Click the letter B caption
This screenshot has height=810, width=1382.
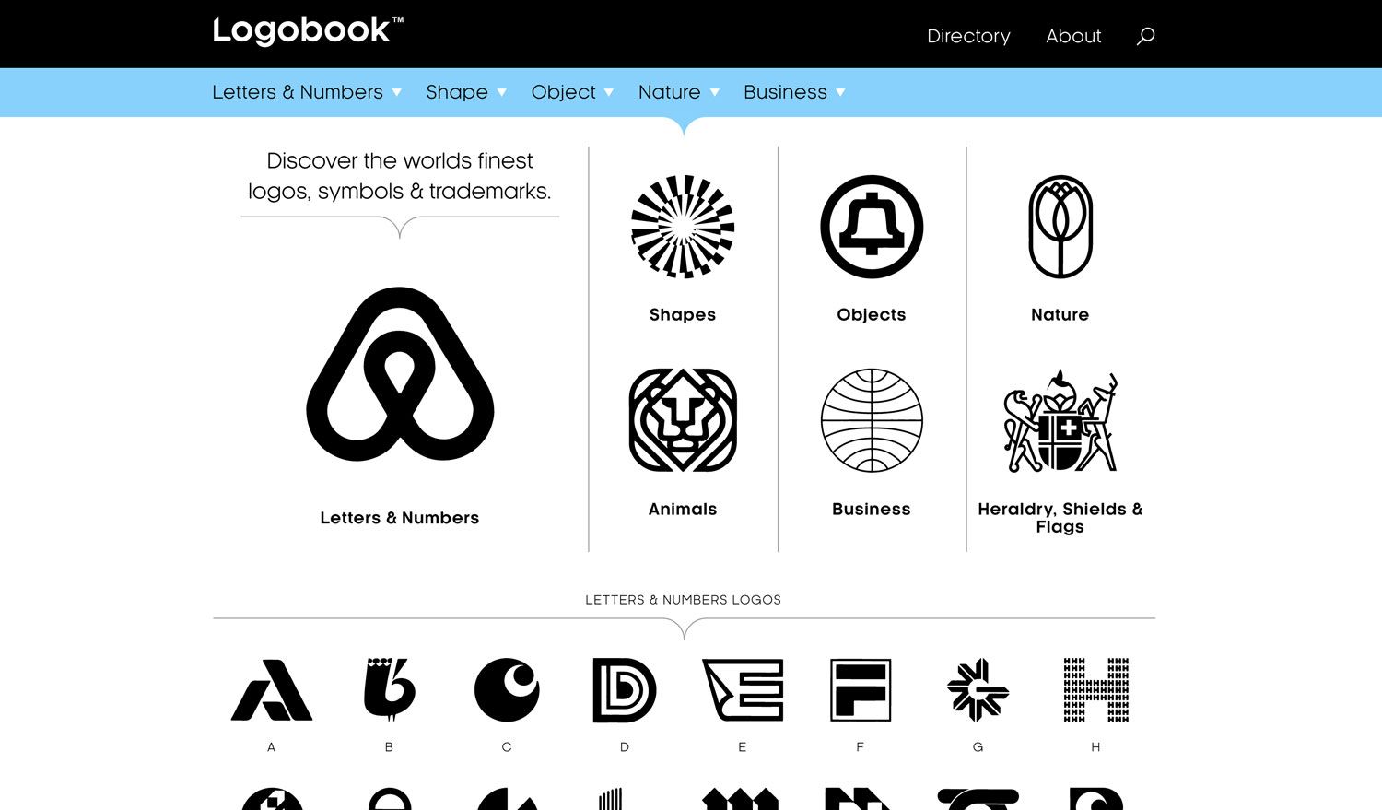(389, 747)
